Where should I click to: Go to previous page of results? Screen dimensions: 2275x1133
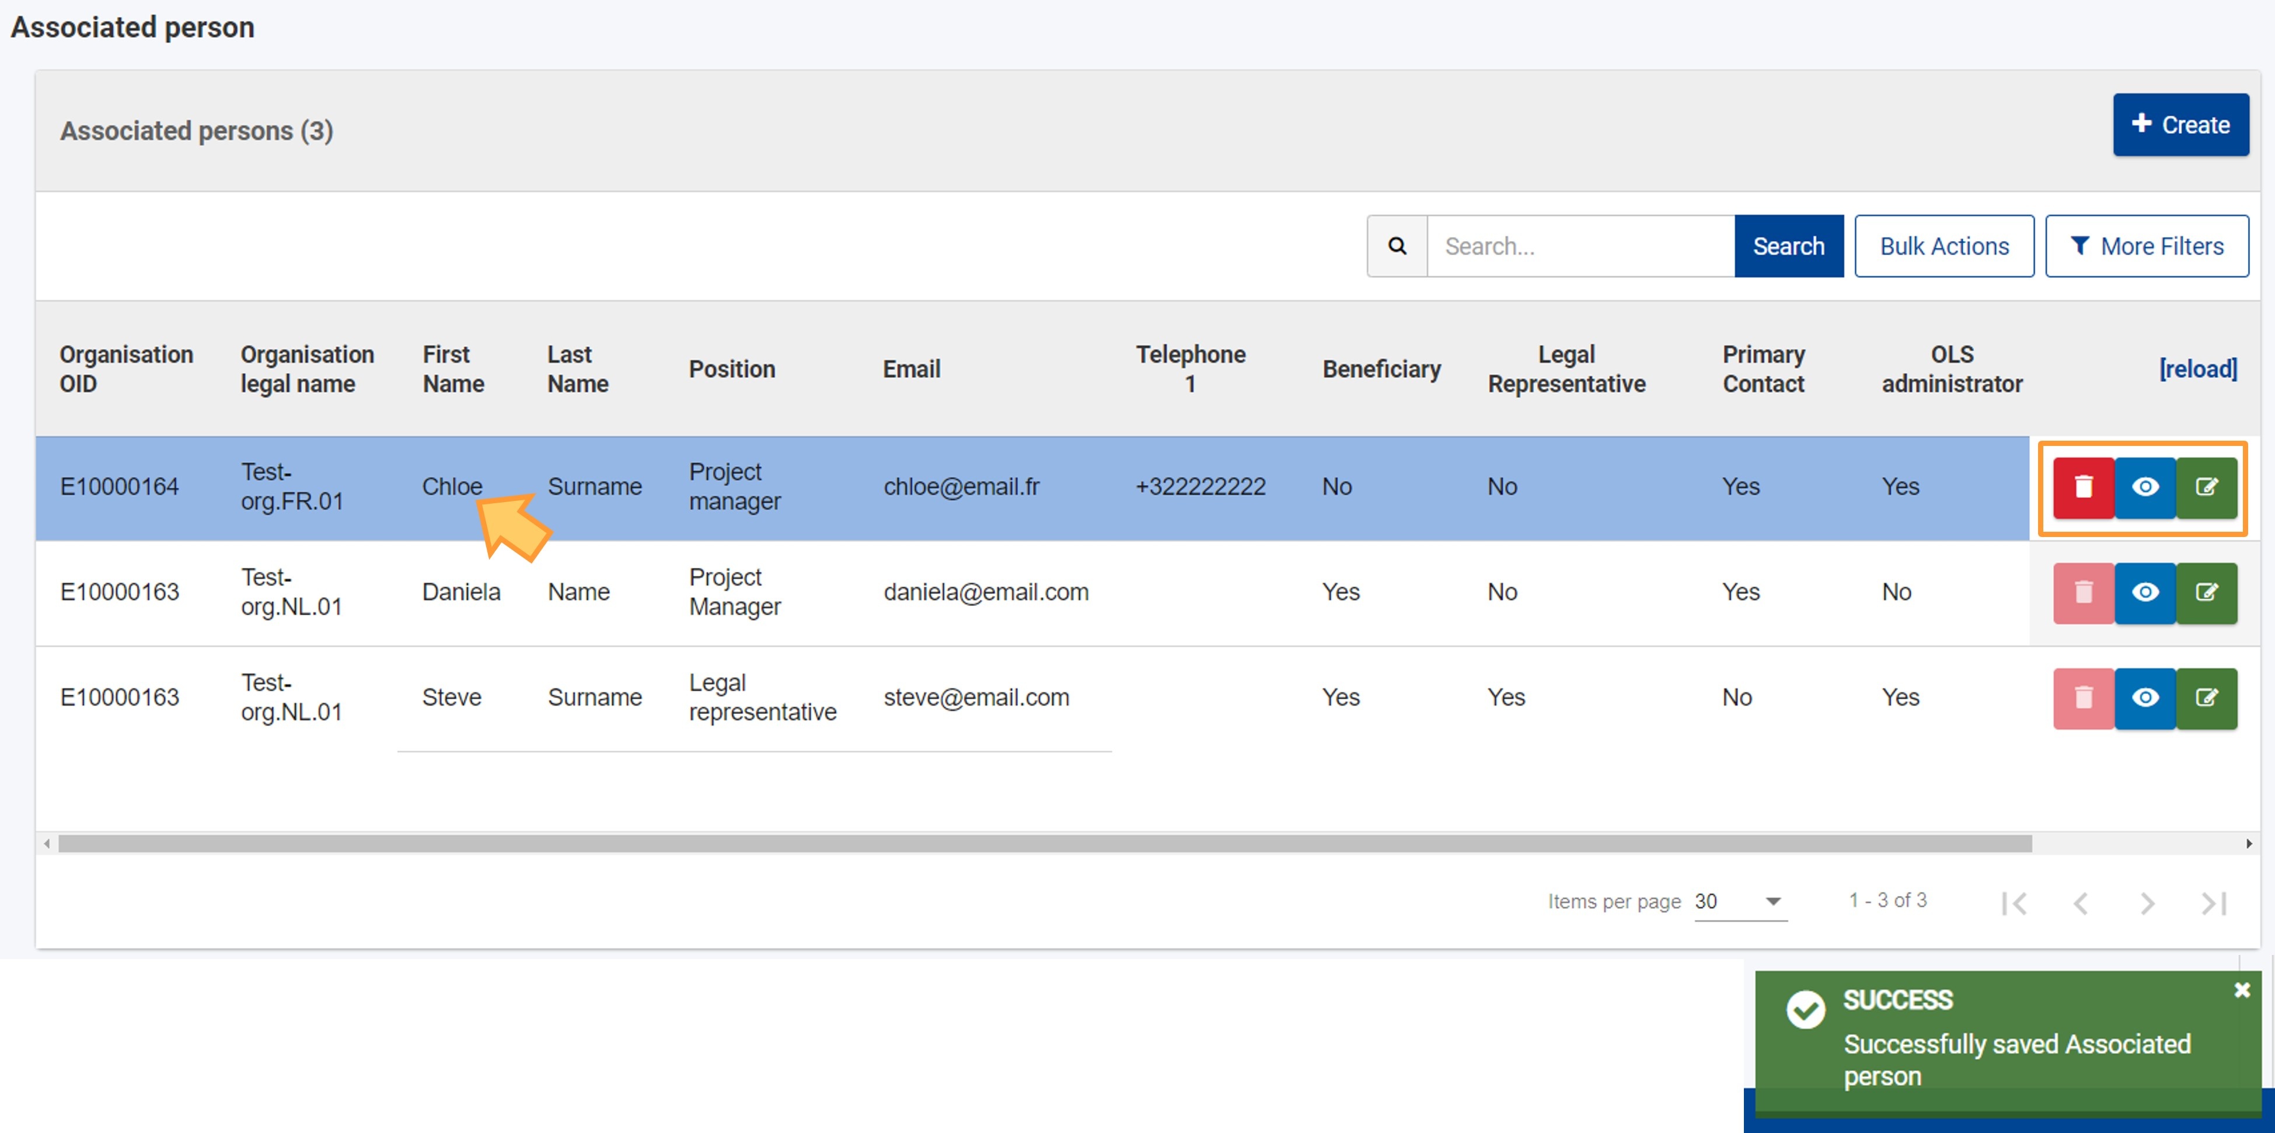coord(2081,902)
